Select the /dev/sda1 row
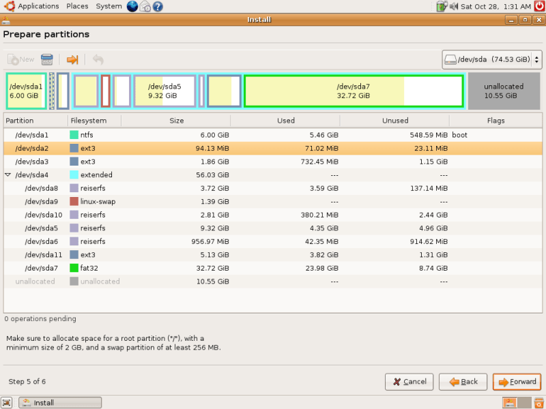This screenshot has height=409, width=546. pyautogui.click(x=273, y=134)
